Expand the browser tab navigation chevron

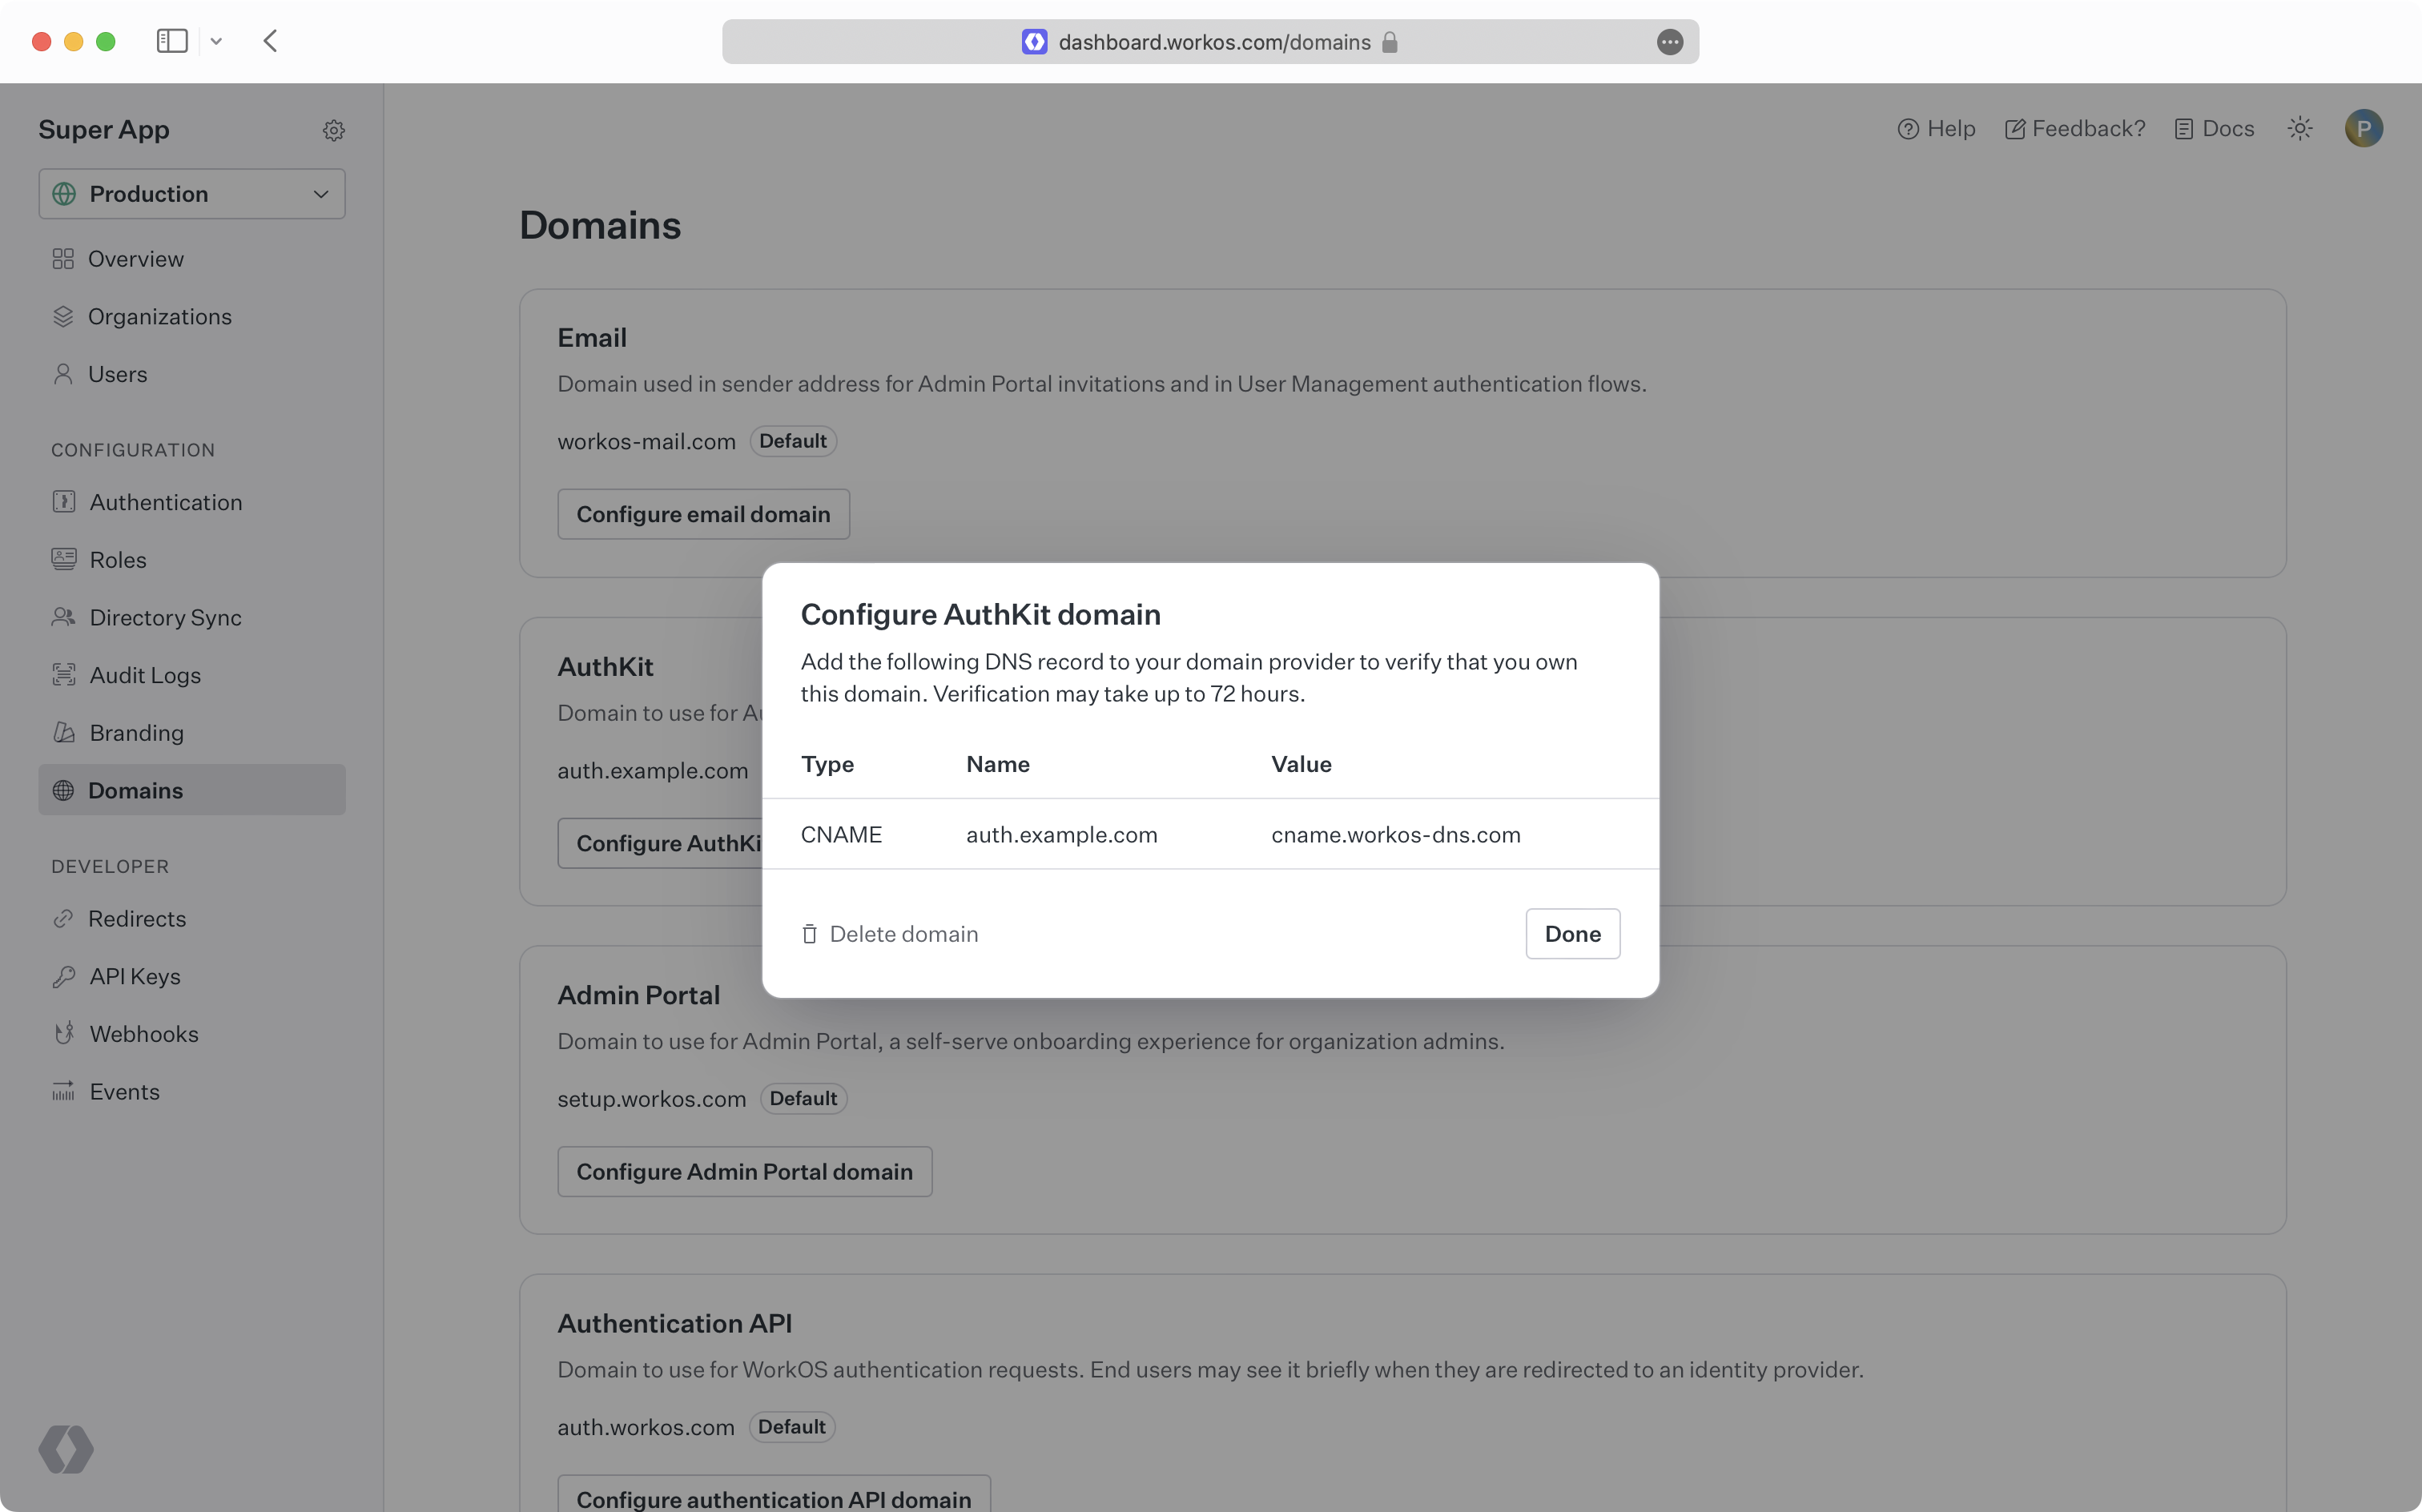pyautogui.click(x=216, y=40)
